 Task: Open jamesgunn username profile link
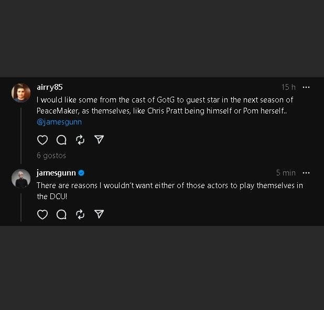pyautogui.click(x=56, y=173)
